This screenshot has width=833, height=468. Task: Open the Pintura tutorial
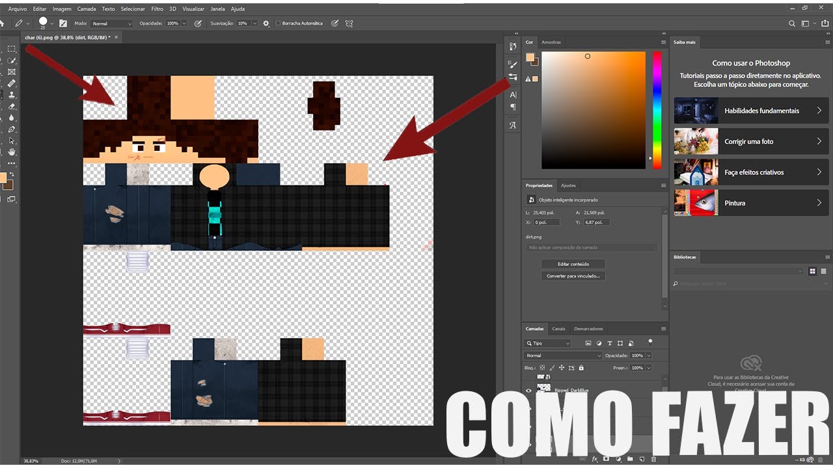tap(752, 203)
